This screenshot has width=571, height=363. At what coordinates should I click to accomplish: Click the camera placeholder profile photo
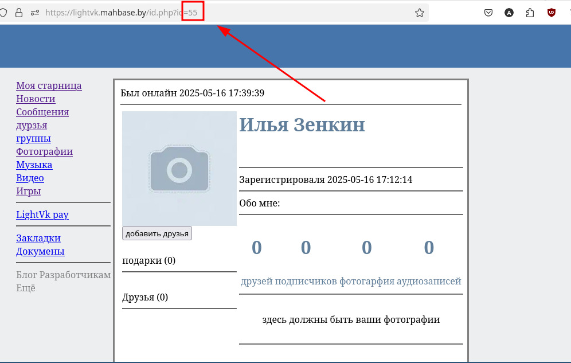pos(179,169)
